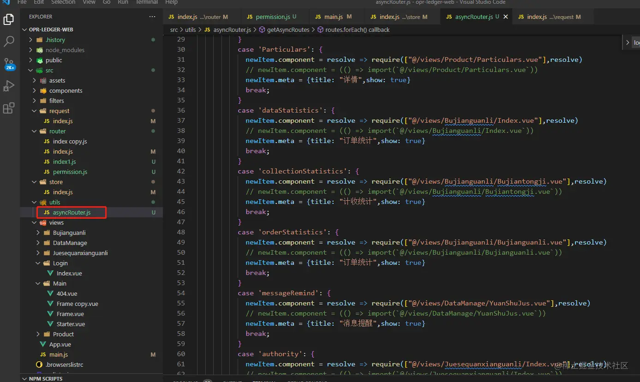Click line number 42 in gutter

180,171
